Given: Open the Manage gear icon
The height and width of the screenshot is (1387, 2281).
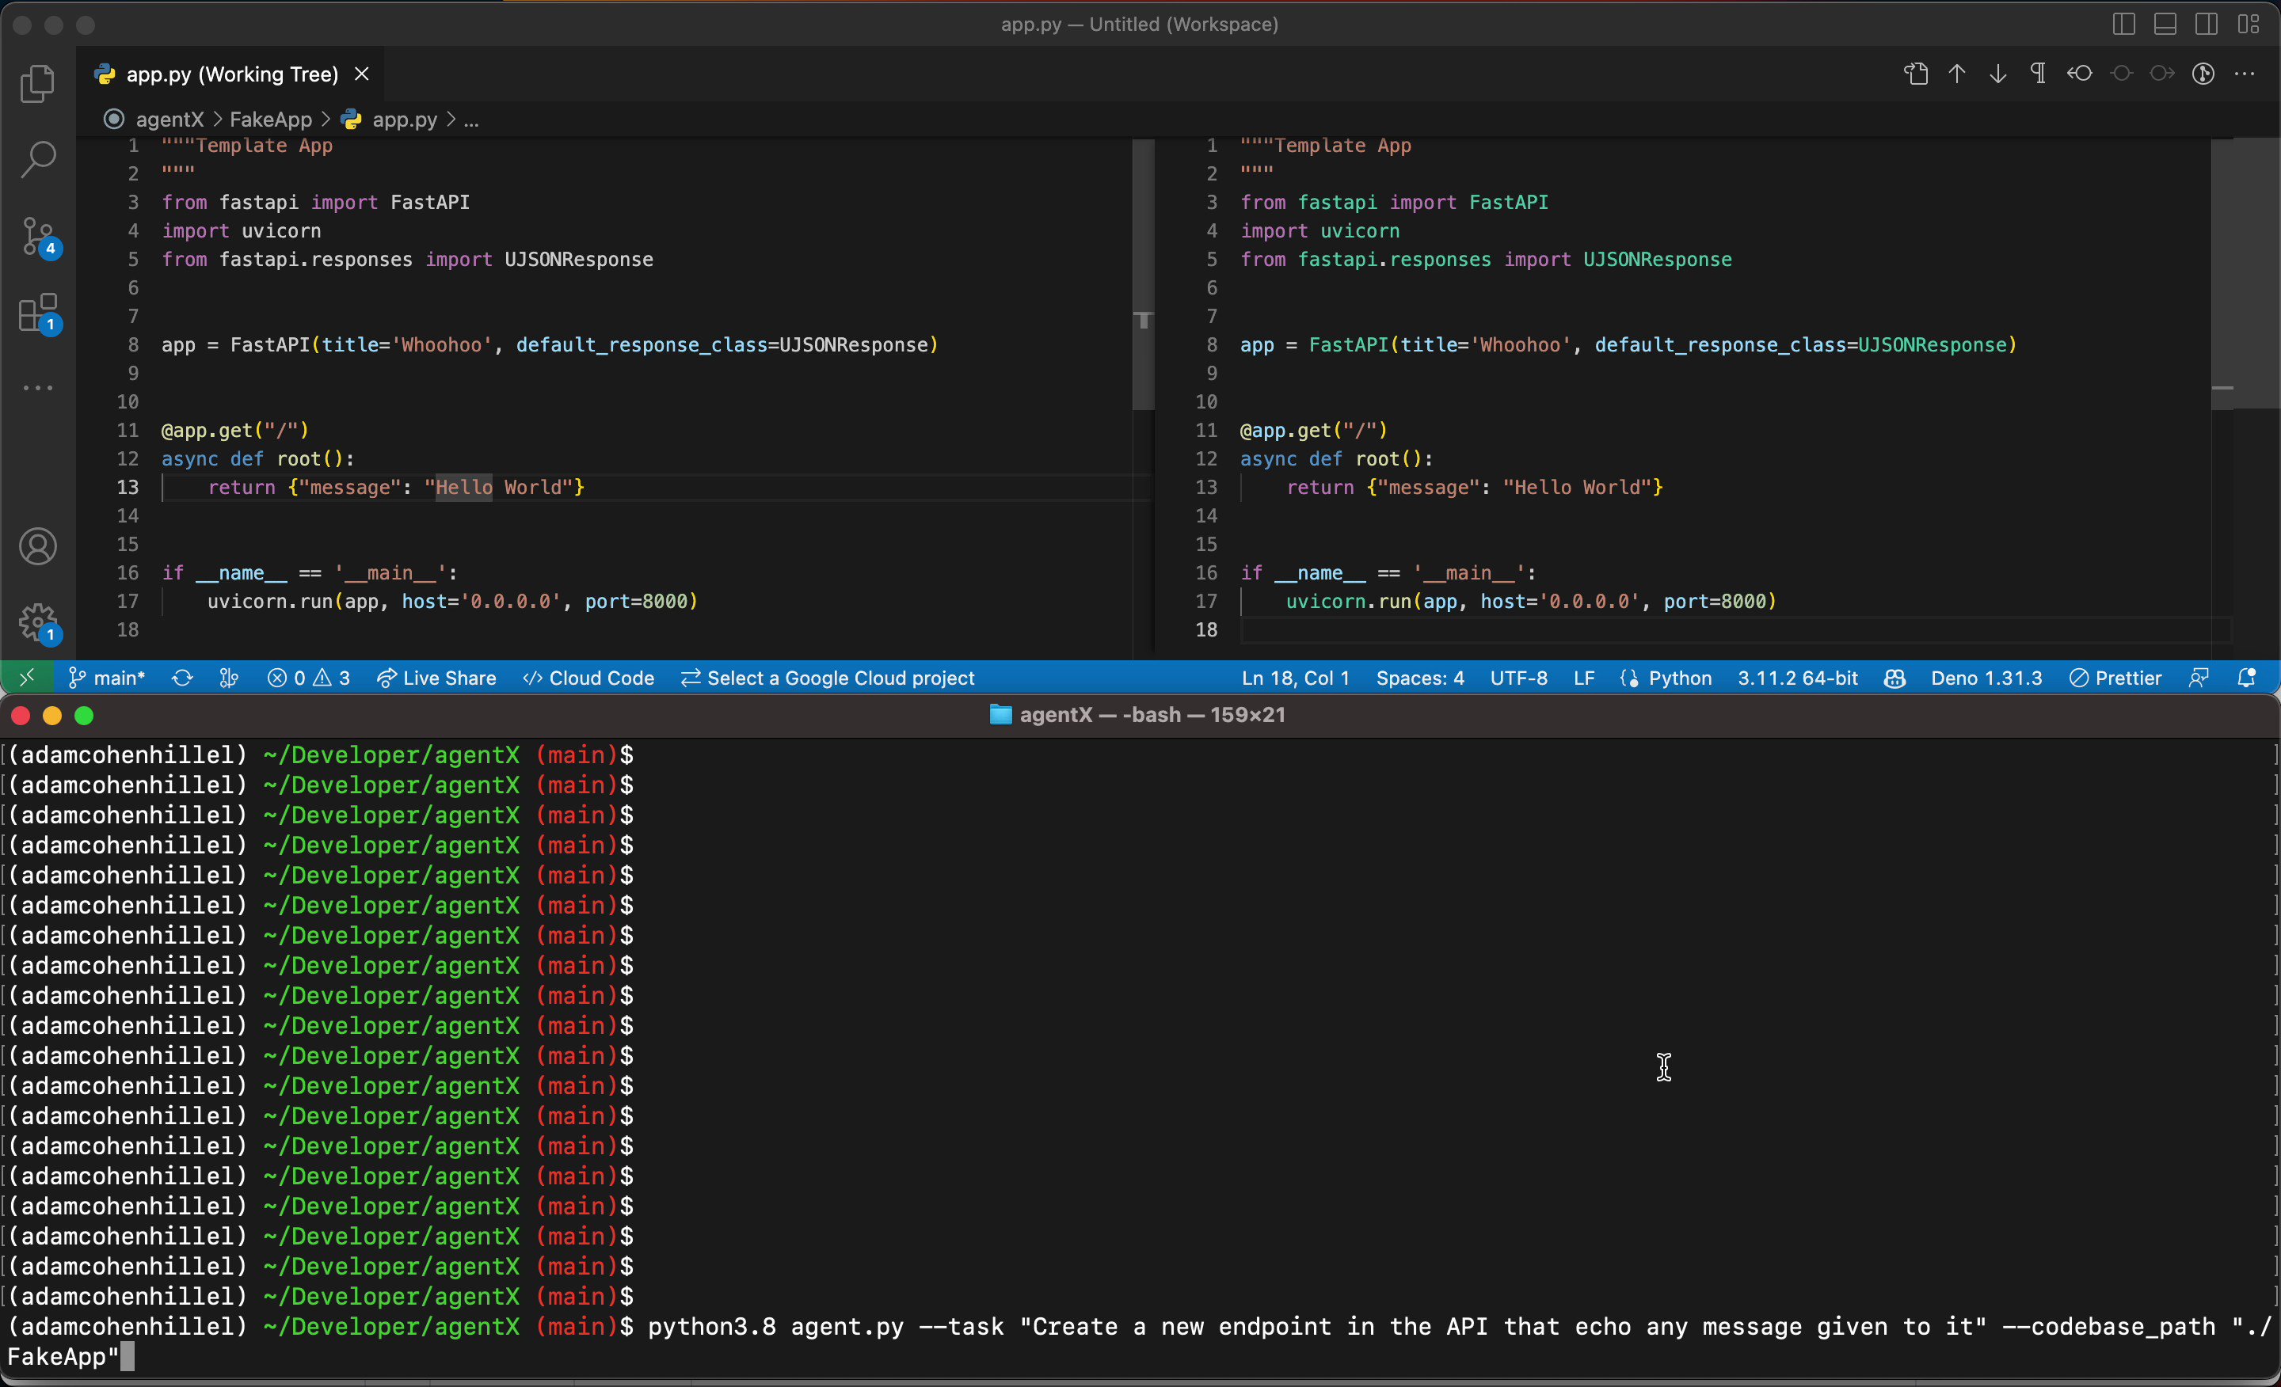Looking at the screenshot, I should tap(38, 623).
